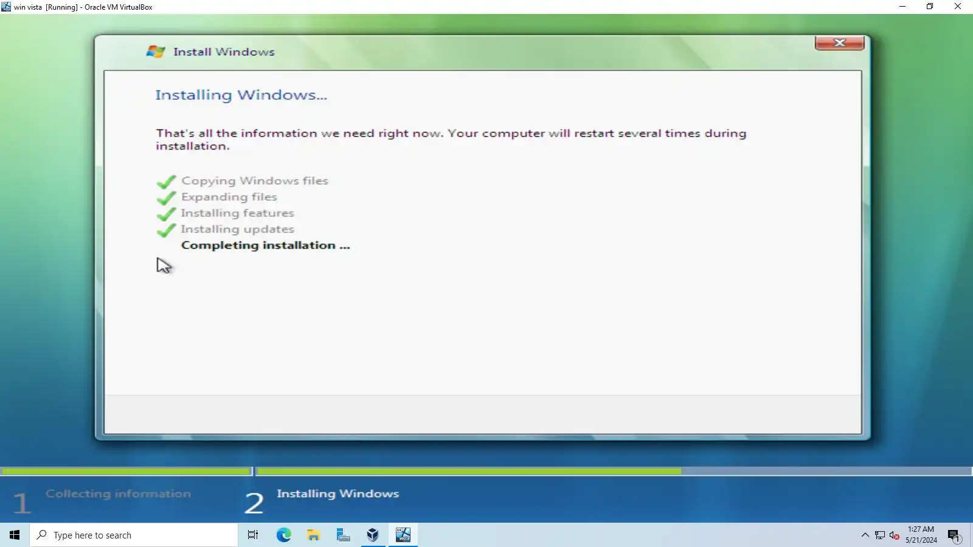Click the 'Installing Windows' stage label at bottom

(x=338, y=494)
